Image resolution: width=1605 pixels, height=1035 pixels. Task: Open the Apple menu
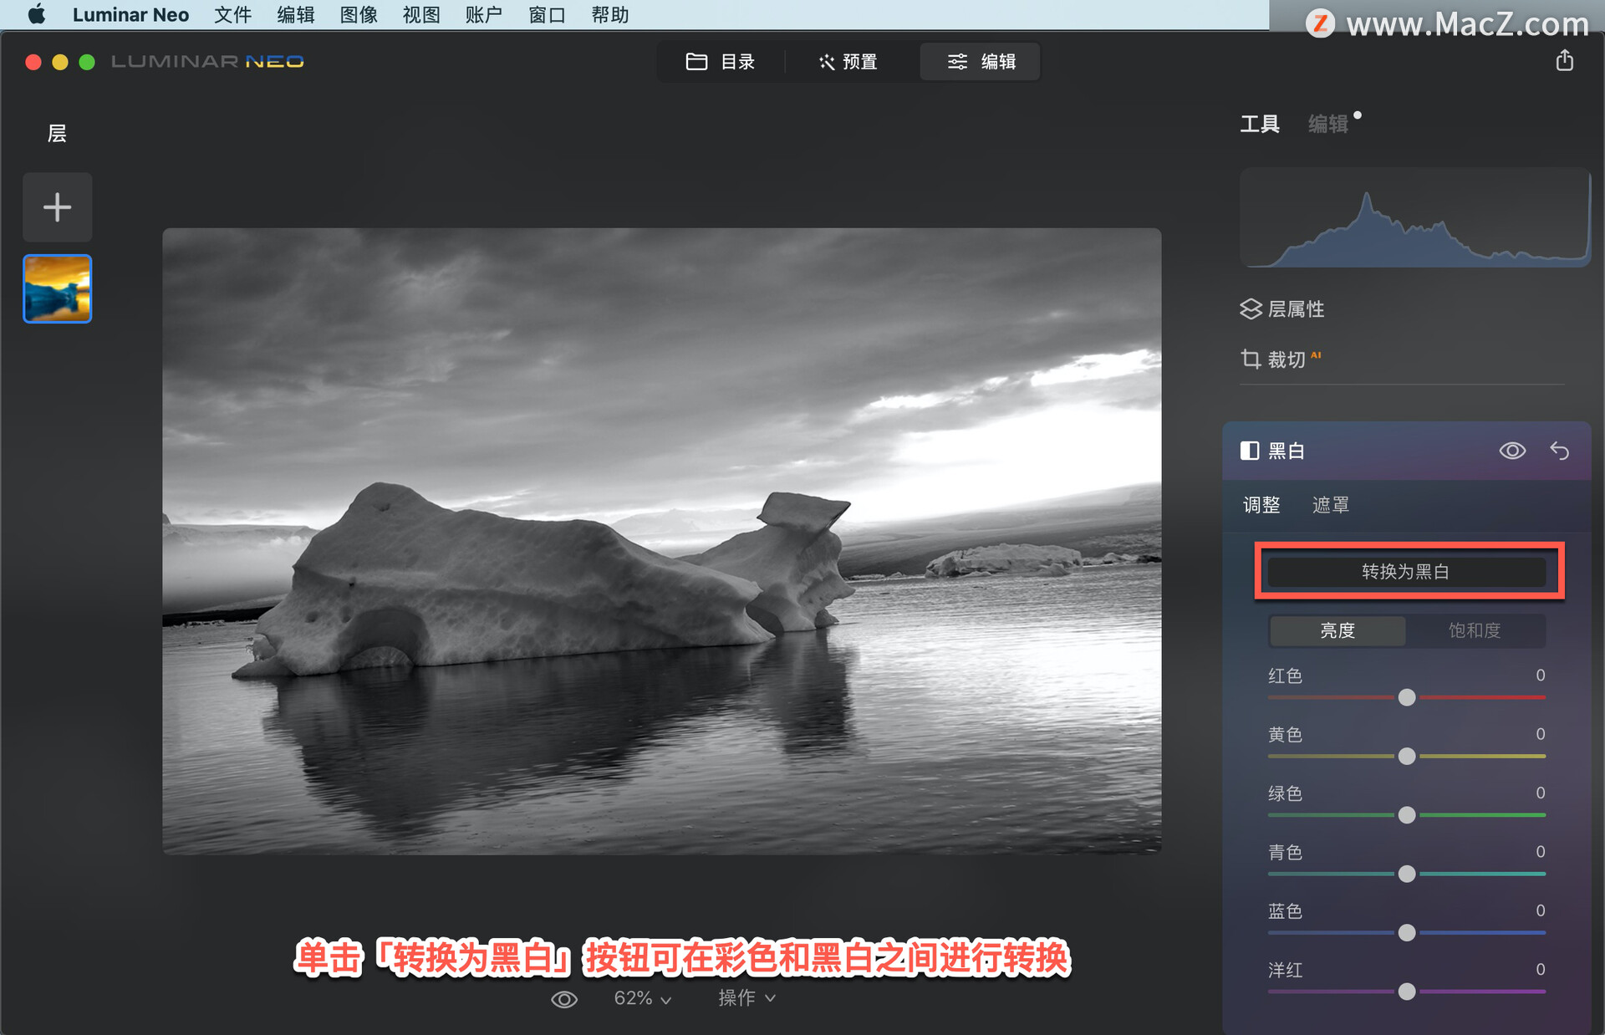coord(36,14)
